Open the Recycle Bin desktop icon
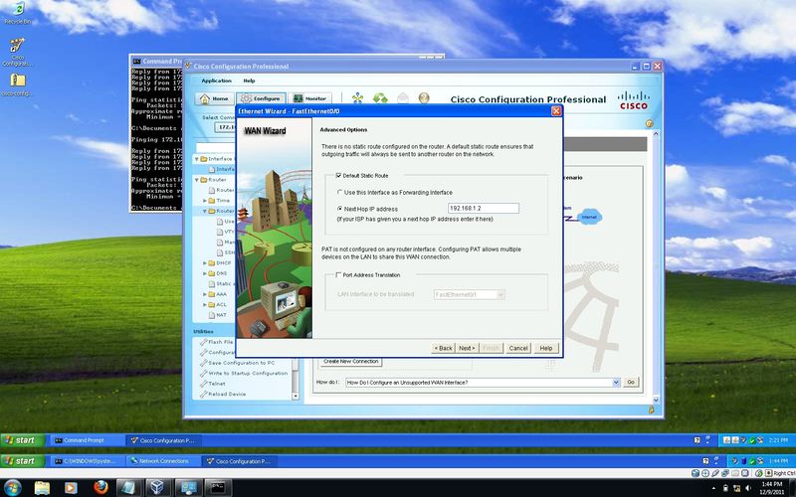This screenshot has width=796, height=497. [x=18, y=14]
